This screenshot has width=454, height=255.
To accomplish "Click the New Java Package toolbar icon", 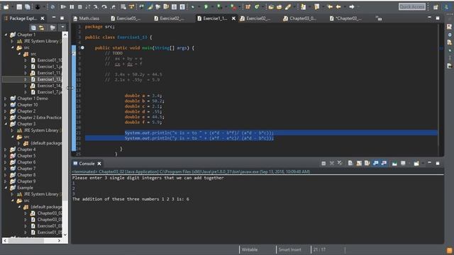I will (x=248, y=6).
